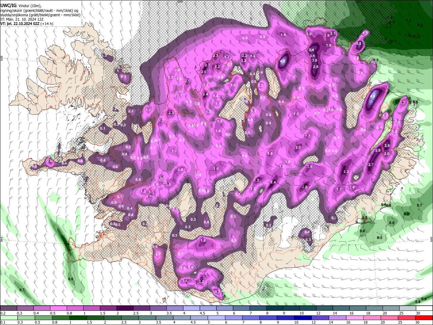This screenshot has height=325, width=433.
Task: Click the light lavender 4–4.5 snow legend swatch
Action: (191, 308)
